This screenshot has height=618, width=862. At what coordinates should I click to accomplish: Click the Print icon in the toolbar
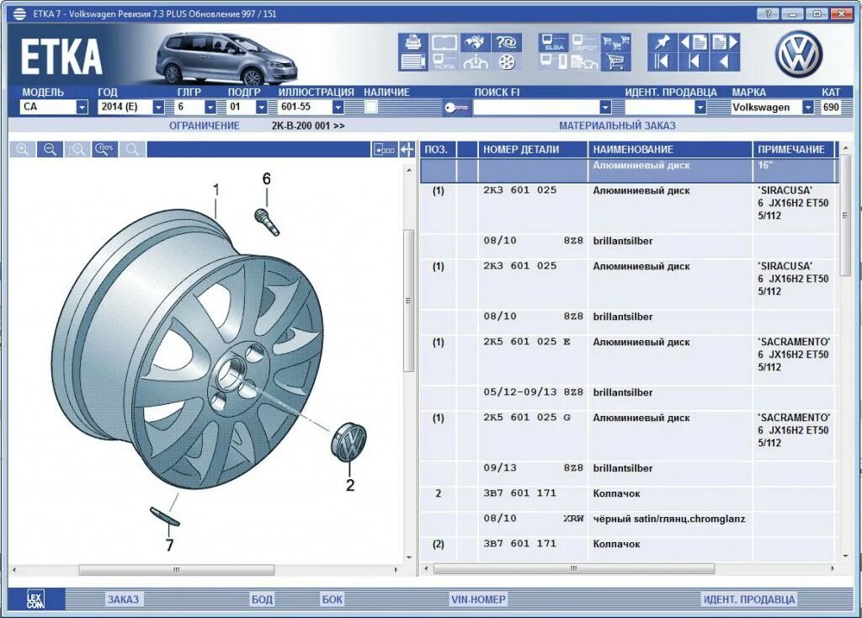412,43
